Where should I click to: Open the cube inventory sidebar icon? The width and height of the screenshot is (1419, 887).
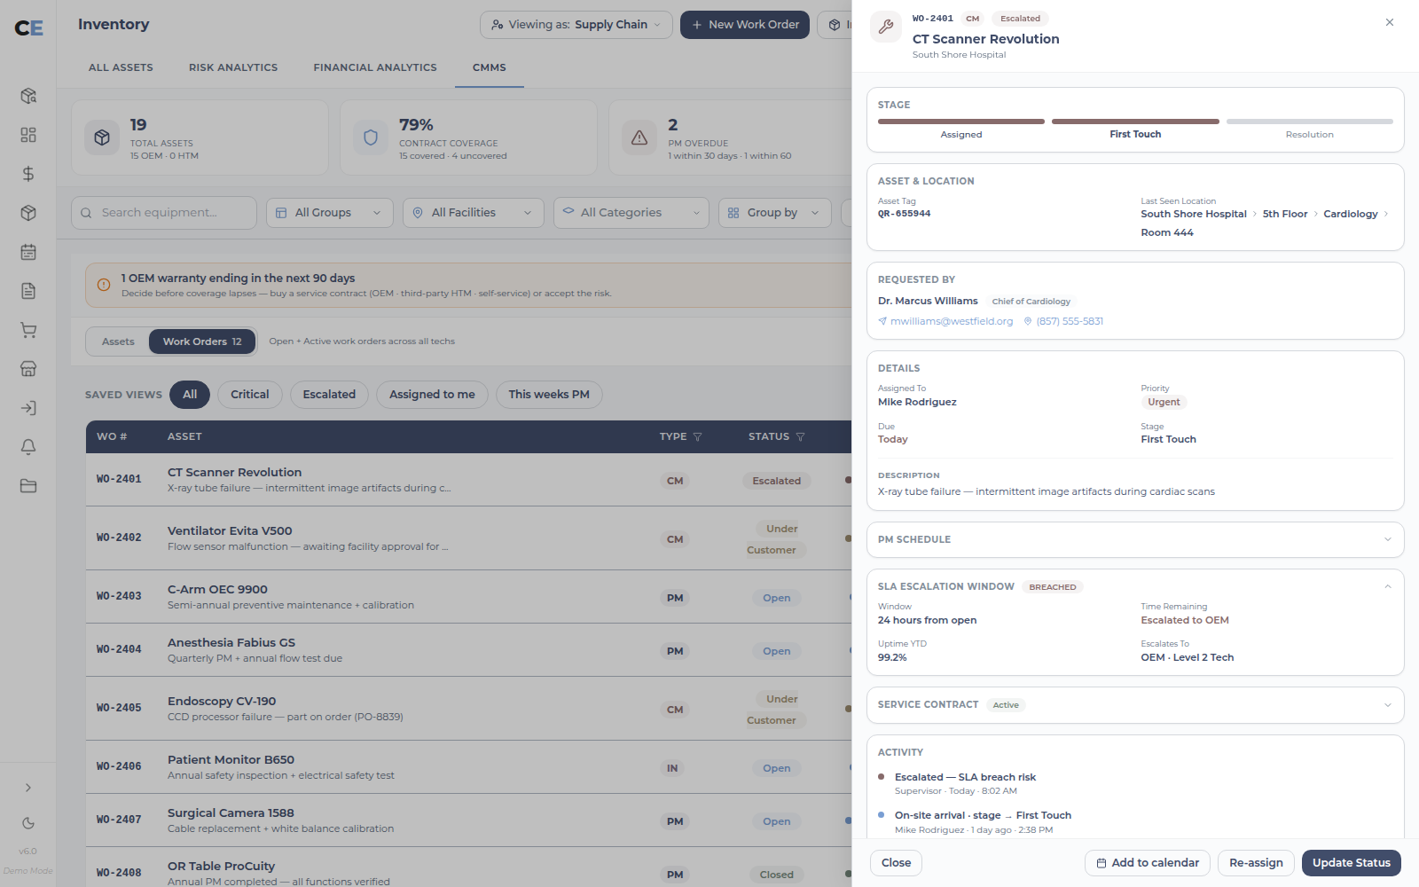(x=28, y=213)
